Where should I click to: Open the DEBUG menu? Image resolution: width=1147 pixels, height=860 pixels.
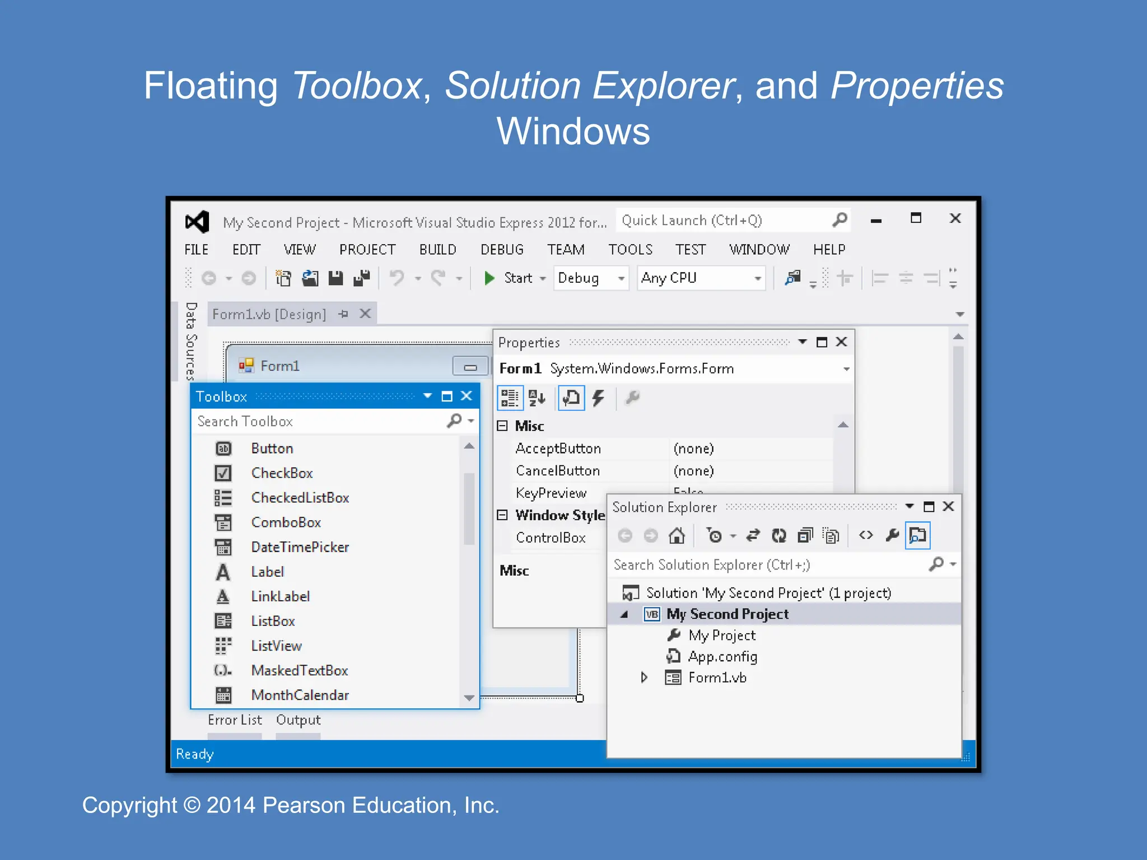pyautogui.click(x=502, y=250)
